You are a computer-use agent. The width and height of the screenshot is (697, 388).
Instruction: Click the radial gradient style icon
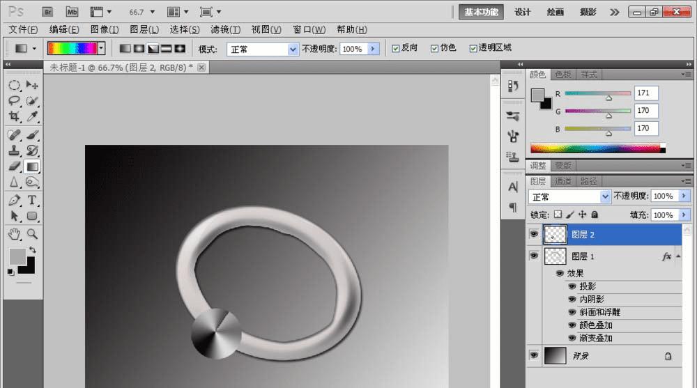coord(139,49)
